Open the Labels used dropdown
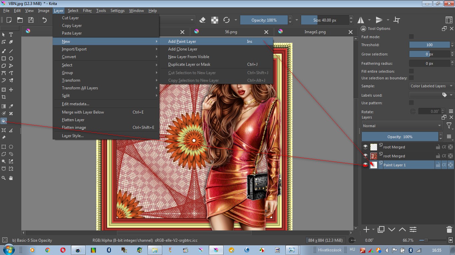The height and width of the screenshot is (255, 455). pos(432,95)
